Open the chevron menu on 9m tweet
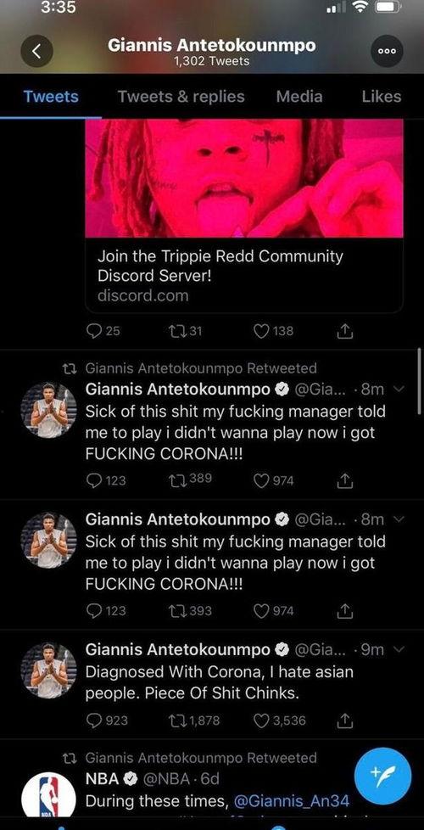The width and height of the screenshot is (424, 830). [399, 649]
